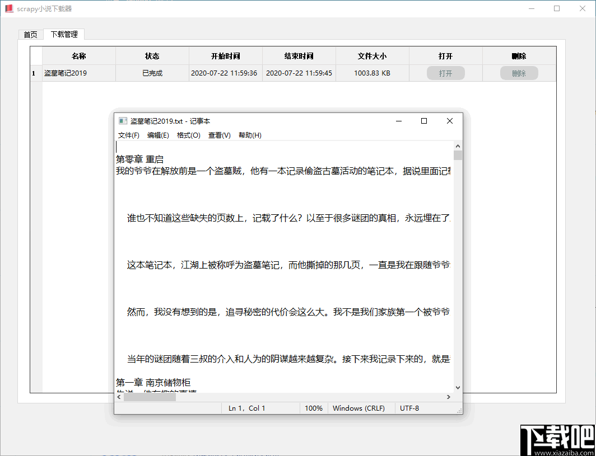Open the 文件(F) menu
Image resolution: width=596 pixels, height=456 pixels.
128,135
